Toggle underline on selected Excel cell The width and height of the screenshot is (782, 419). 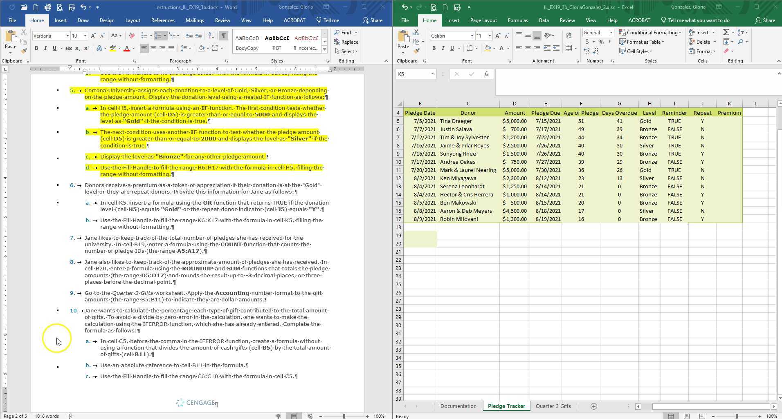tap(452, 48)
